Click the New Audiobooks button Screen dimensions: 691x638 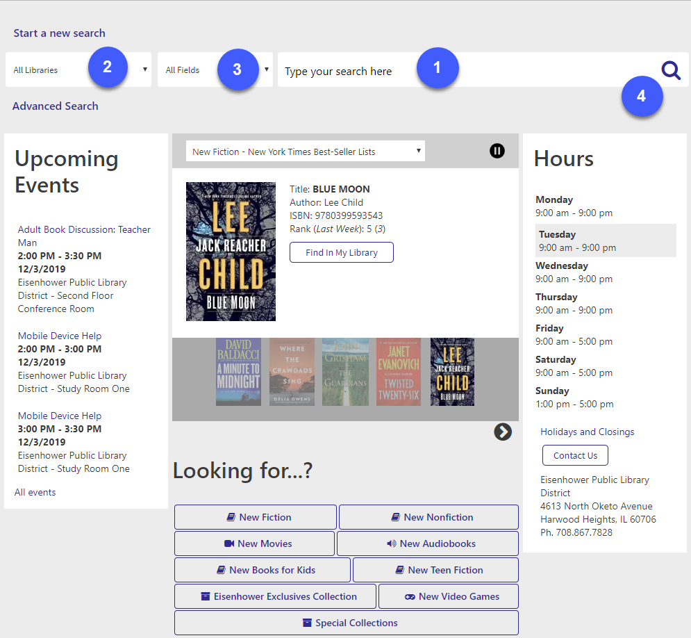click(428, 543)
